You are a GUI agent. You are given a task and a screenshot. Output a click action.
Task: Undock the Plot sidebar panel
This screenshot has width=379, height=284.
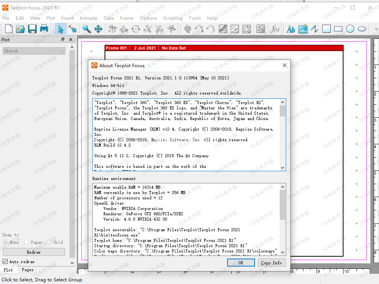pos(63,39)
